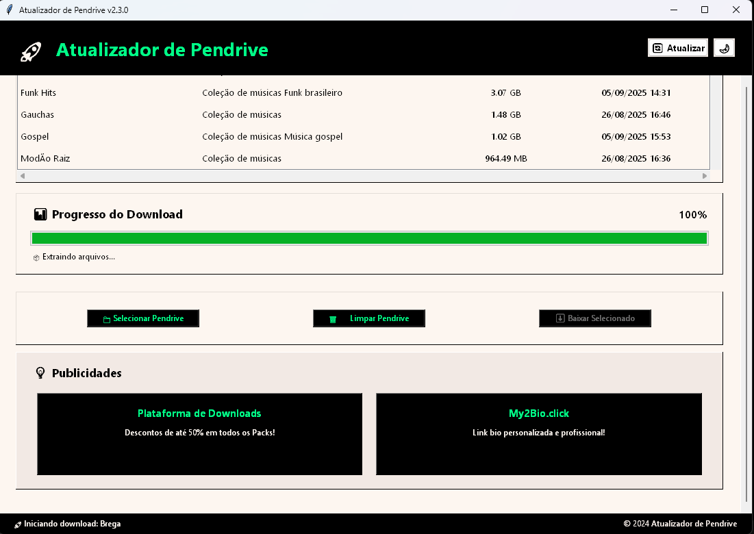Click the right arrow of the horizontal scrollbar
The width and height of the screenshot is (754, 534).
(704, 175)
